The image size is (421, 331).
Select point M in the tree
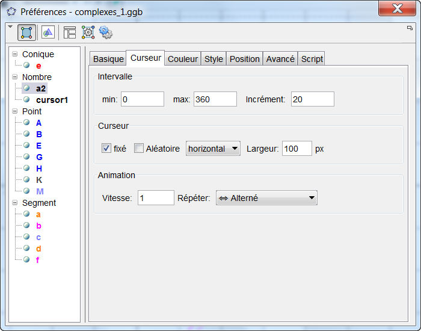coord(40,191)
